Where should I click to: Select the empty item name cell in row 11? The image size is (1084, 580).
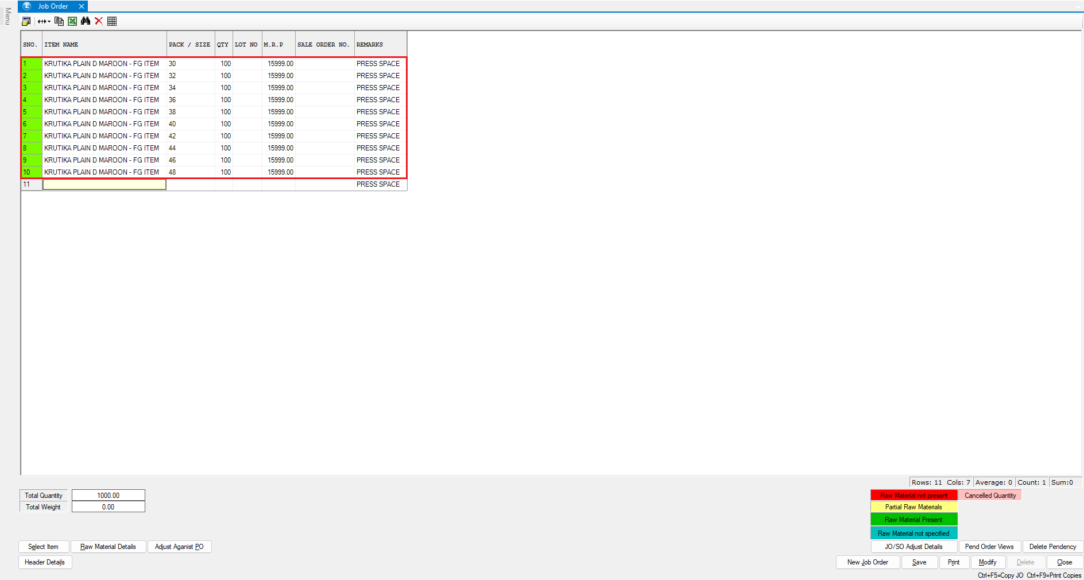104,184
